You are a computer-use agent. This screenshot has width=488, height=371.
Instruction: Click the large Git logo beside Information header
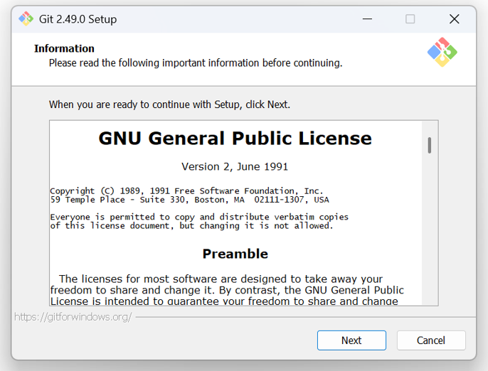tap(442, 52)
